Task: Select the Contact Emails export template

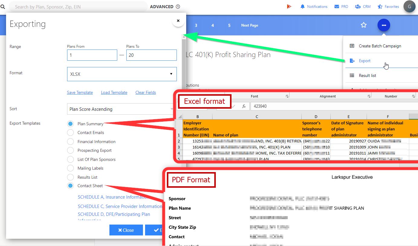Action: pyautogui.click(x=70, y=133)
